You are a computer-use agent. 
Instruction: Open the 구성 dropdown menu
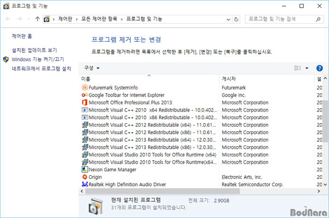92,68
